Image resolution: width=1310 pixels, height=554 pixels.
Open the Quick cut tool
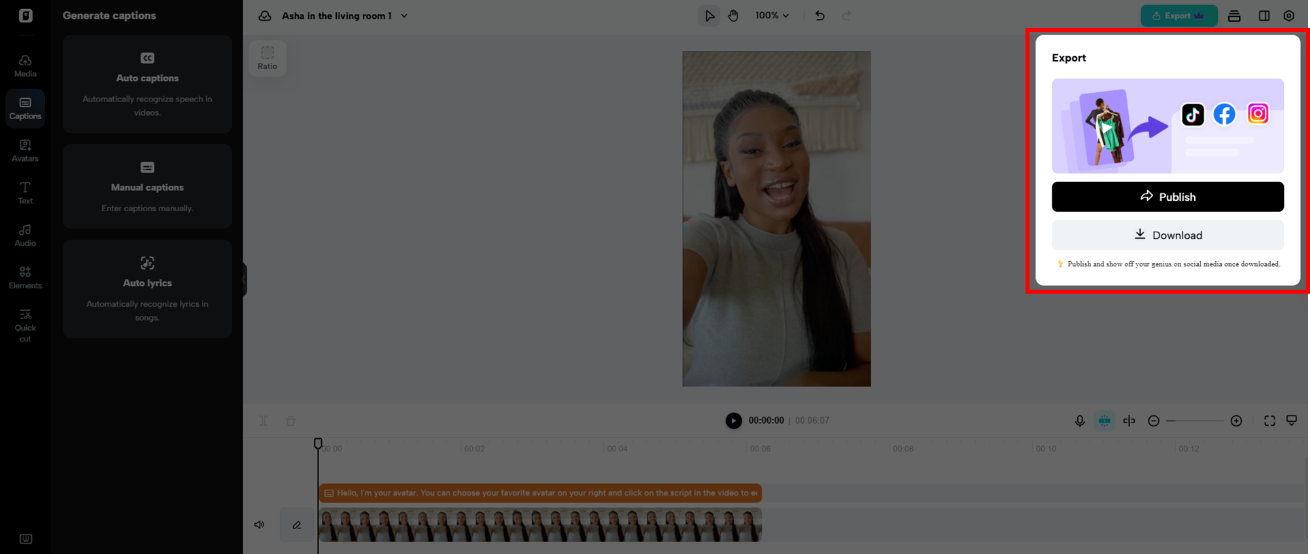click(25, 325)
